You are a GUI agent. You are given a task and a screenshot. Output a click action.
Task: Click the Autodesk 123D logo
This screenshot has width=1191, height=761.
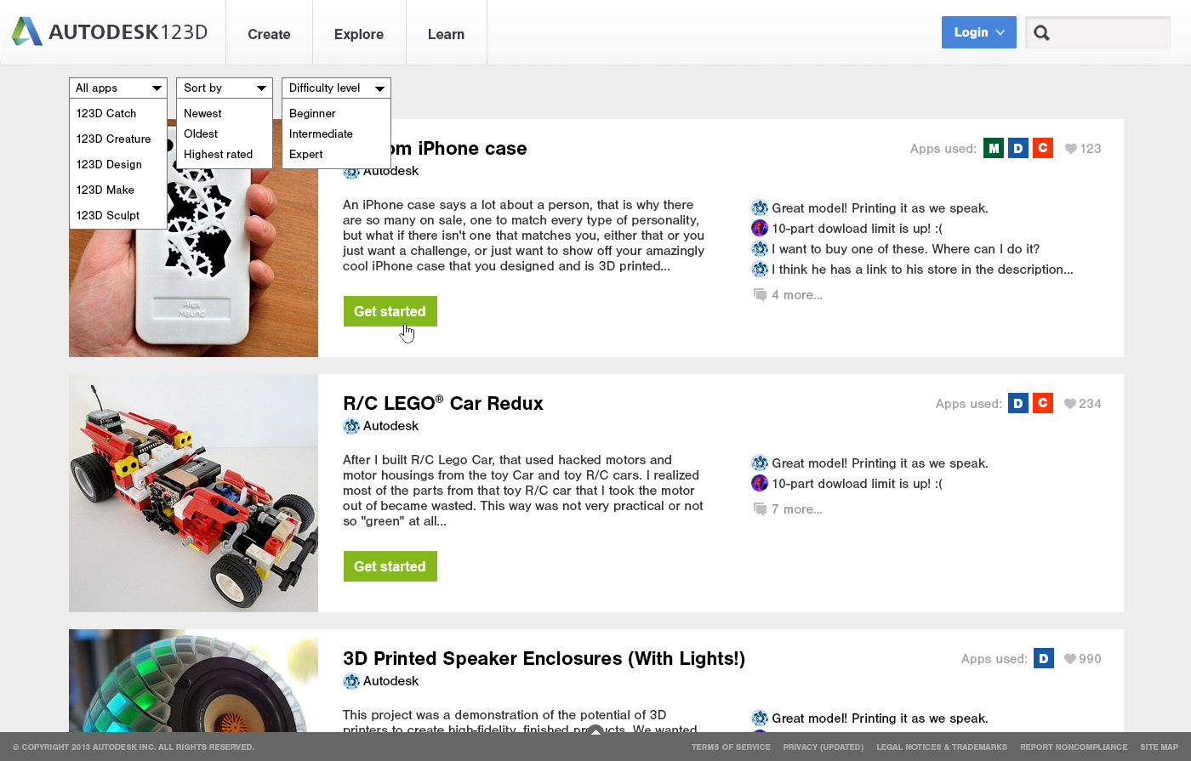click(x=110, y=32)
